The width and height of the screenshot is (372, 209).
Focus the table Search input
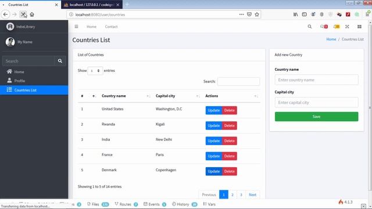pos(239,81)
